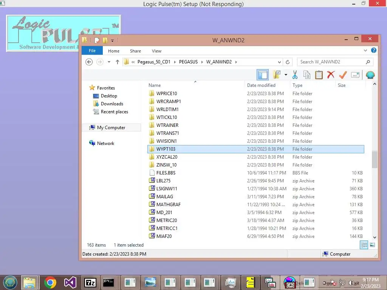Refresh the W_ANWND2 folder view
The width and height of the screenshot is (387, 290).
click(288, 62)
